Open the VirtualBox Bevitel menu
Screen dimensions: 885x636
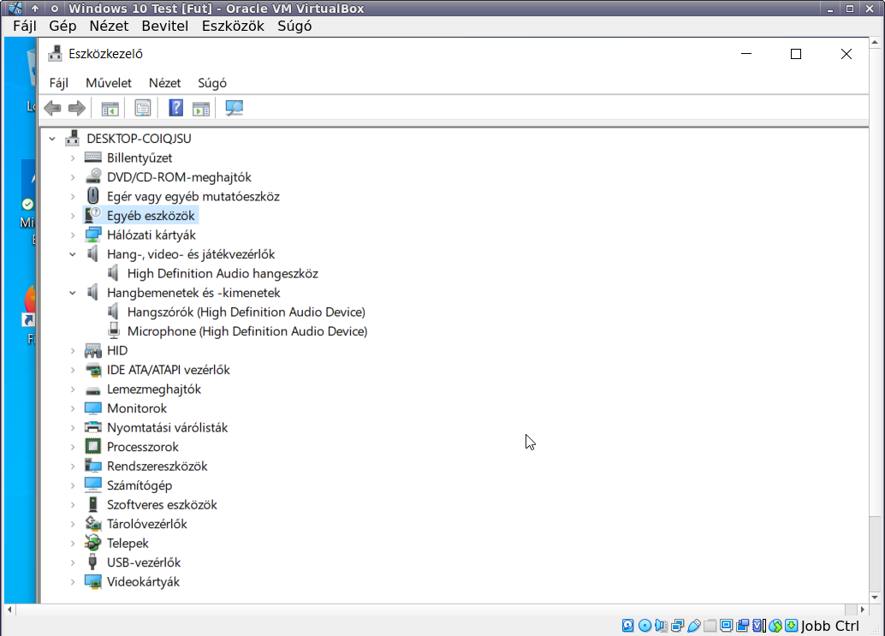(x=165, y=26)
